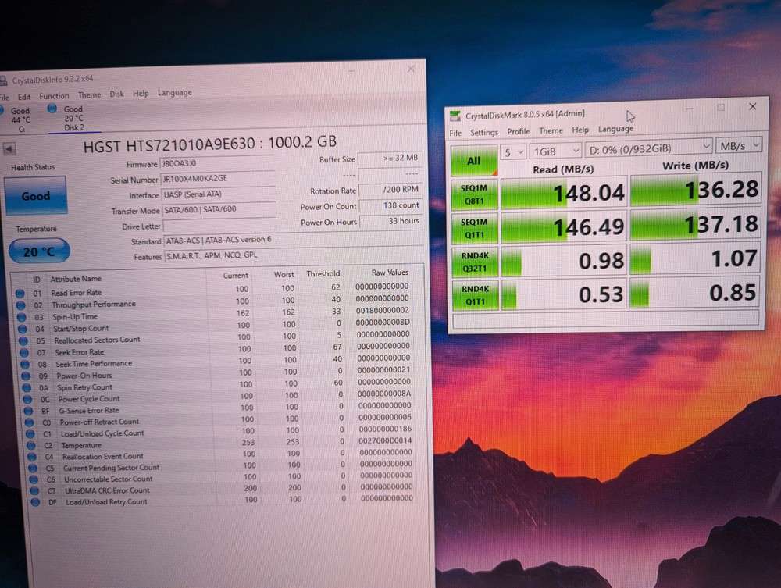Open the Edit menu in CrystalDiskInfo

click(x=24, y=97)
